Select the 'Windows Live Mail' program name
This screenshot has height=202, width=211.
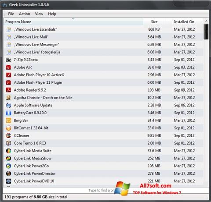pyautogui.click(x=31, y=37)
